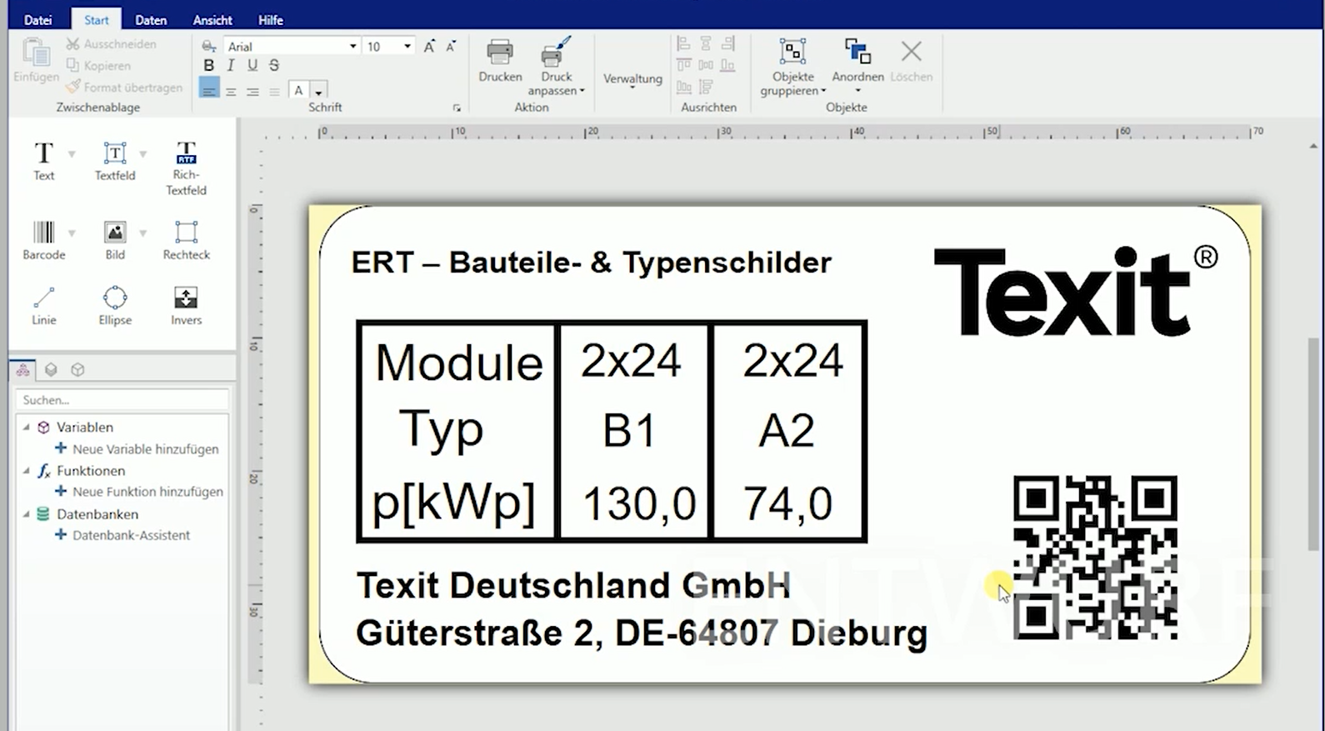Viewport: 1325px width, 731px height.
Task: Toggle strikethrough formatting
Action: click(x=274, y=65)
